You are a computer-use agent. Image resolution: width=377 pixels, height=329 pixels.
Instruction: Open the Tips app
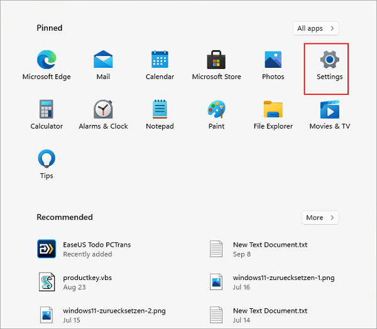pyautogui.click(x=46, y=159)
